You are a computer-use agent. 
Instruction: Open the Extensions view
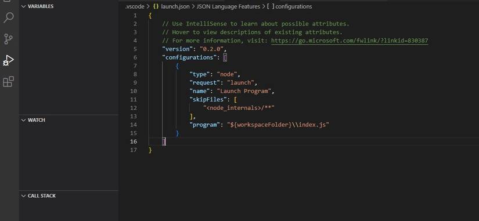8,82
